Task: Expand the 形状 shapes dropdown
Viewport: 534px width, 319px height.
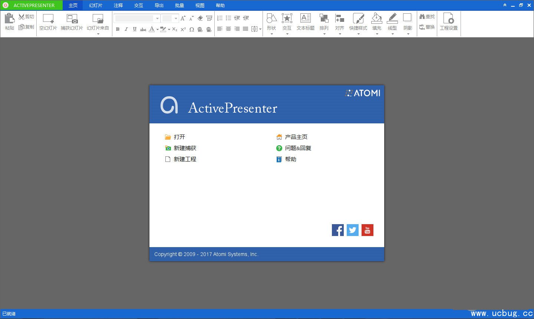Action: click(x=271, y=34)
